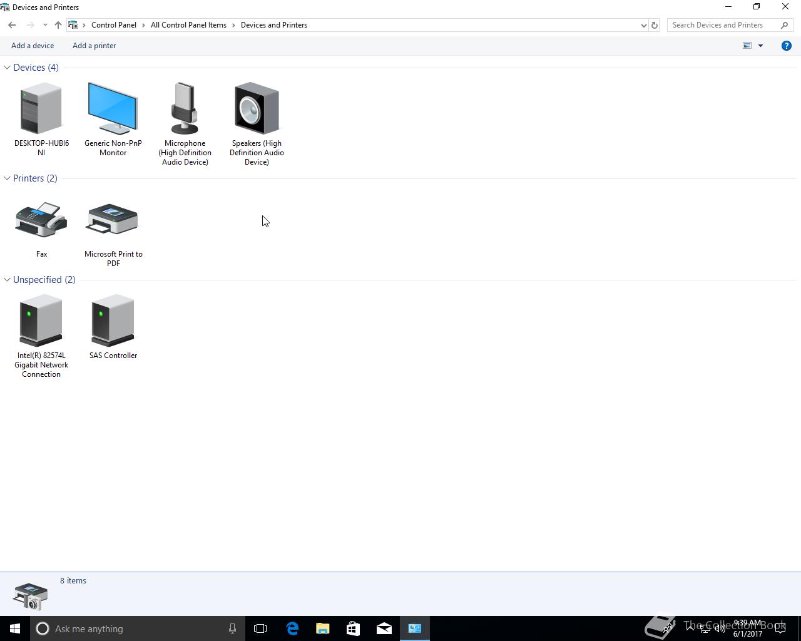This screenshot has width=801, height=641.
Task: Click the Devices and Printers taskbar button
Action: (x=415, y=628)
